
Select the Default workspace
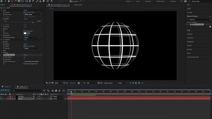(x=128, y=1)
